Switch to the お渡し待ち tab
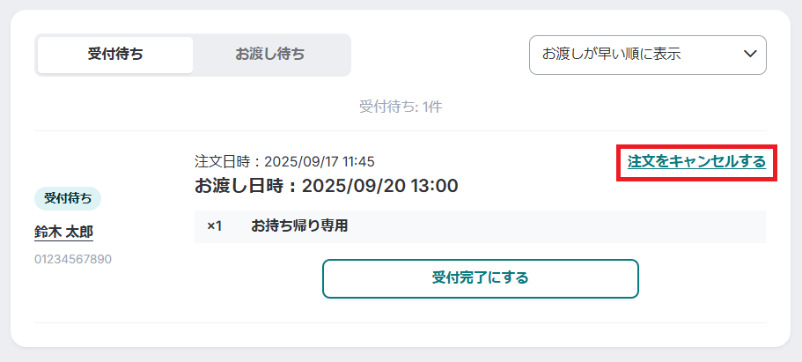Screen dimensions: 802x362 [x=270, y=55]
